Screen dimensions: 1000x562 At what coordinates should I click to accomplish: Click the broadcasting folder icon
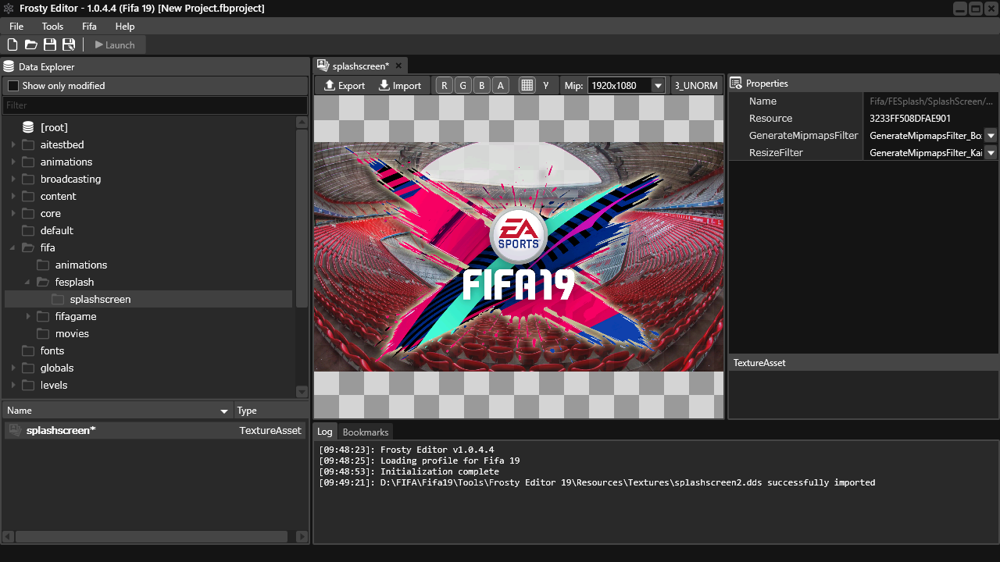(28, 179)
